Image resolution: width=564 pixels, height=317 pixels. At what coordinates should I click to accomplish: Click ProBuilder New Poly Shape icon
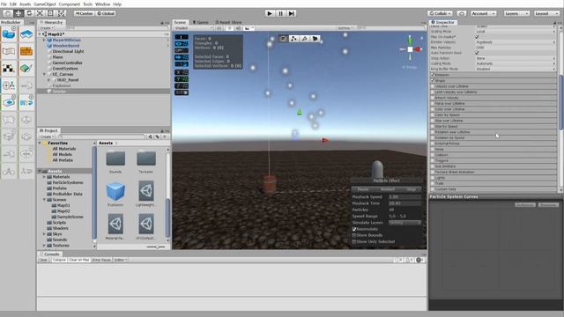click(26, 34)
